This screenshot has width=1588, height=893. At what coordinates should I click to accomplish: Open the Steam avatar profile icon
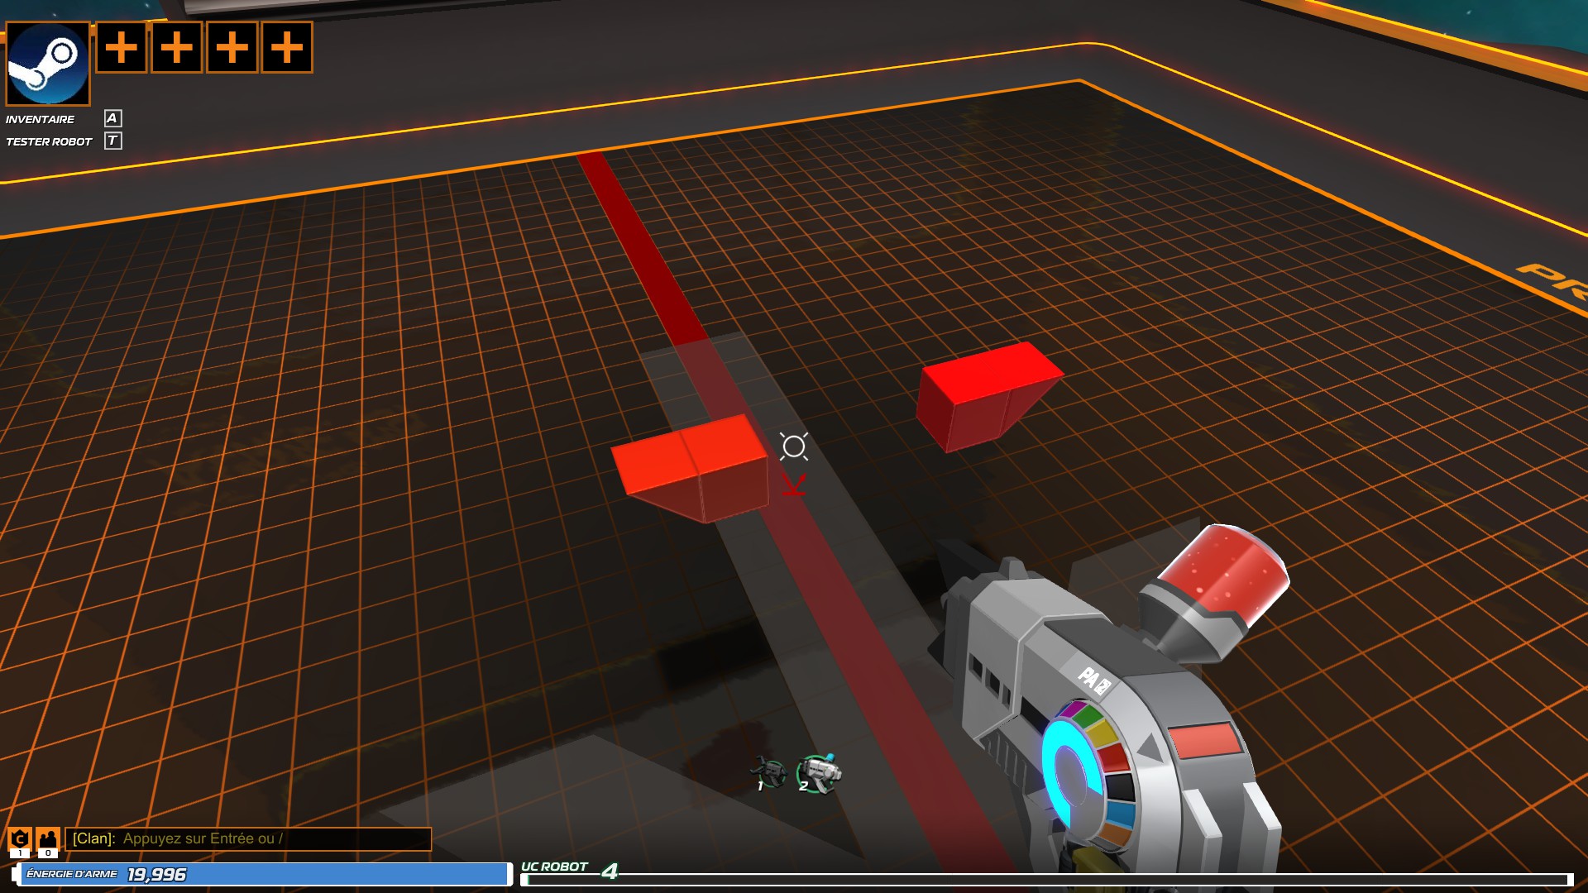pos(48,64)
